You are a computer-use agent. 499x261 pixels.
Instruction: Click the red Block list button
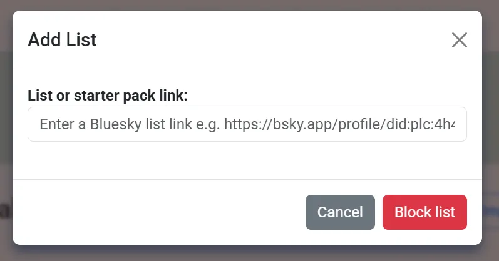coord(424,212)
